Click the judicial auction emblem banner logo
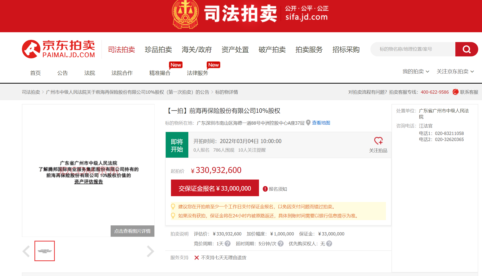This screenshot has height=276, width=482. (186, 14)
